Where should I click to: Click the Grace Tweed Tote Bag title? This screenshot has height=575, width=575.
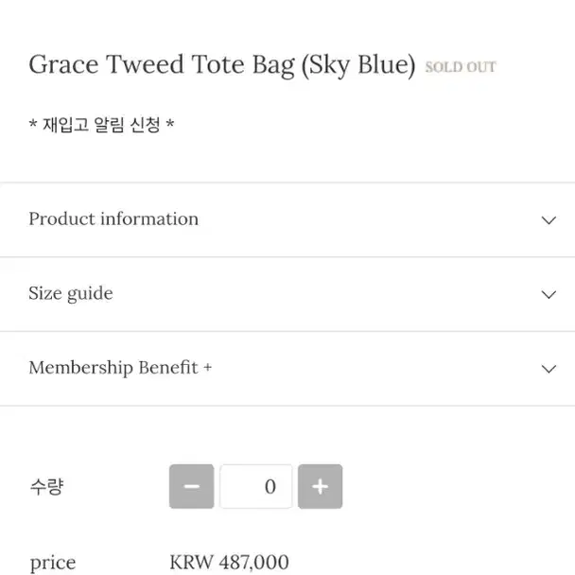tap(222, 64)
